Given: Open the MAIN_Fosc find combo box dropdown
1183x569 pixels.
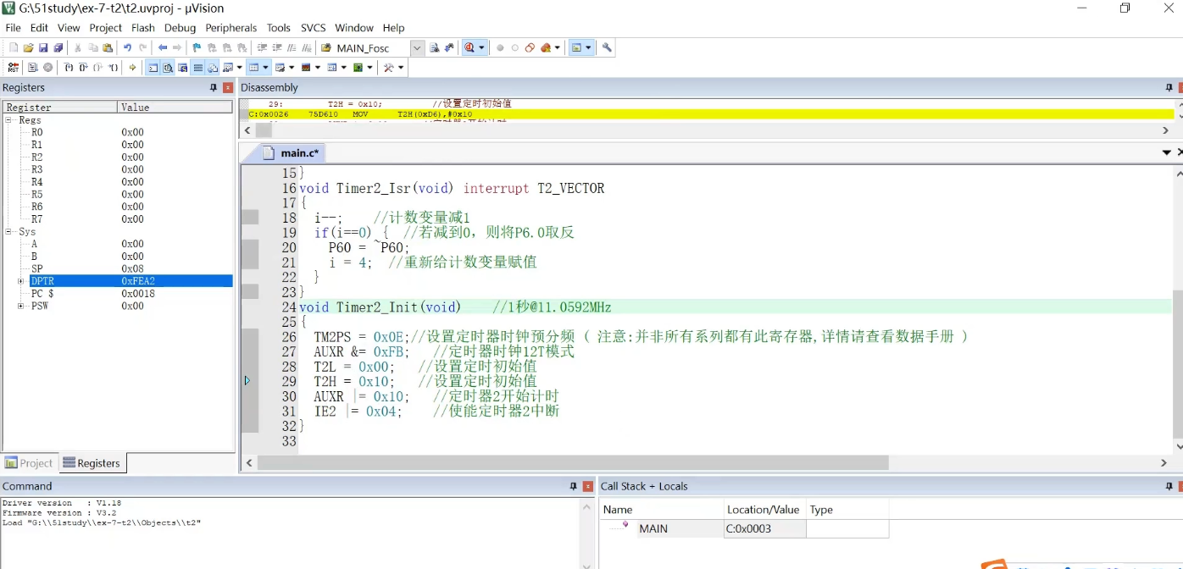Looking at the screenshot, I should click(x=417, y=48).
